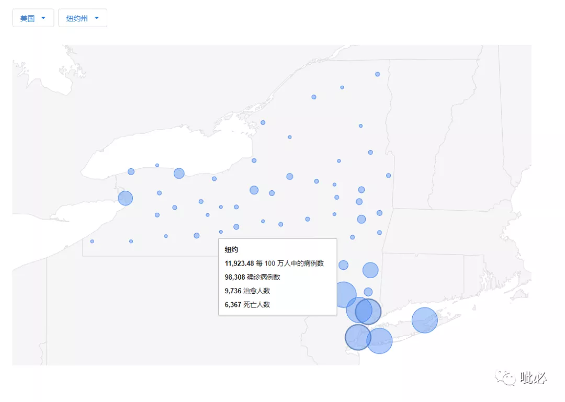Image resolution: width=565 pixels, height=402 pixels.
Task: Click the large bubble on eastern Long Island
Action: pyautogui.click(x=424, y=320)
